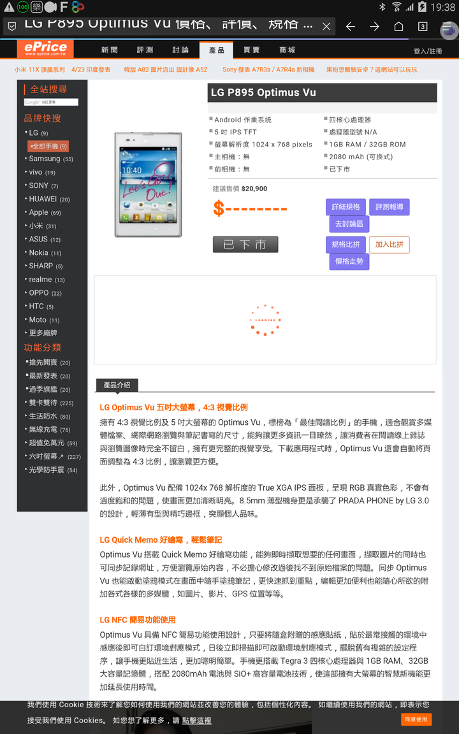The image size is (459, 734).
Task: Click the LG Optimus Vu phone image
Action: click(x=148, y=185)
